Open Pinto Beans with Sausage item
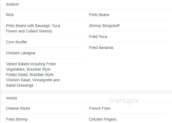 [x=33, y=28]
